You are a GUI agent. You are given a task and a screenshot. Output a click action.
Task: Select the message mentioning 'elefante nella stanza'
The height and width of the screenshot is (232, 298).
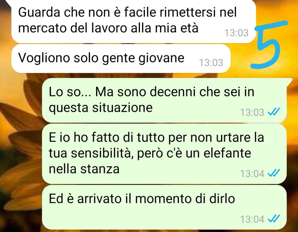click(x=164, y=154)
